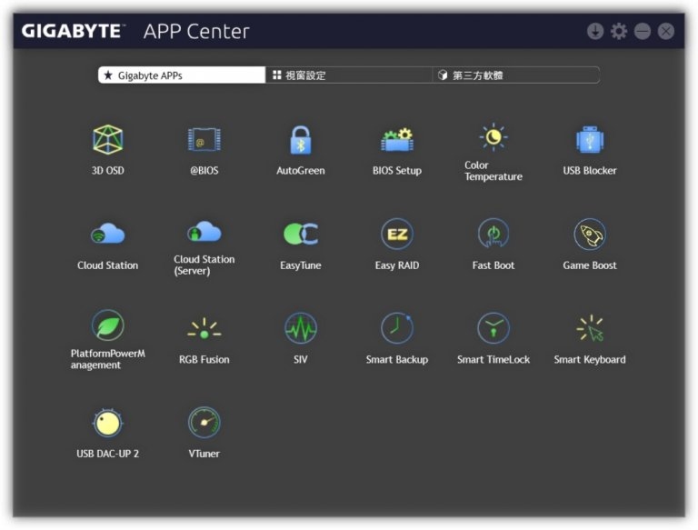Launch EasyTune icon

coord(301,234)
